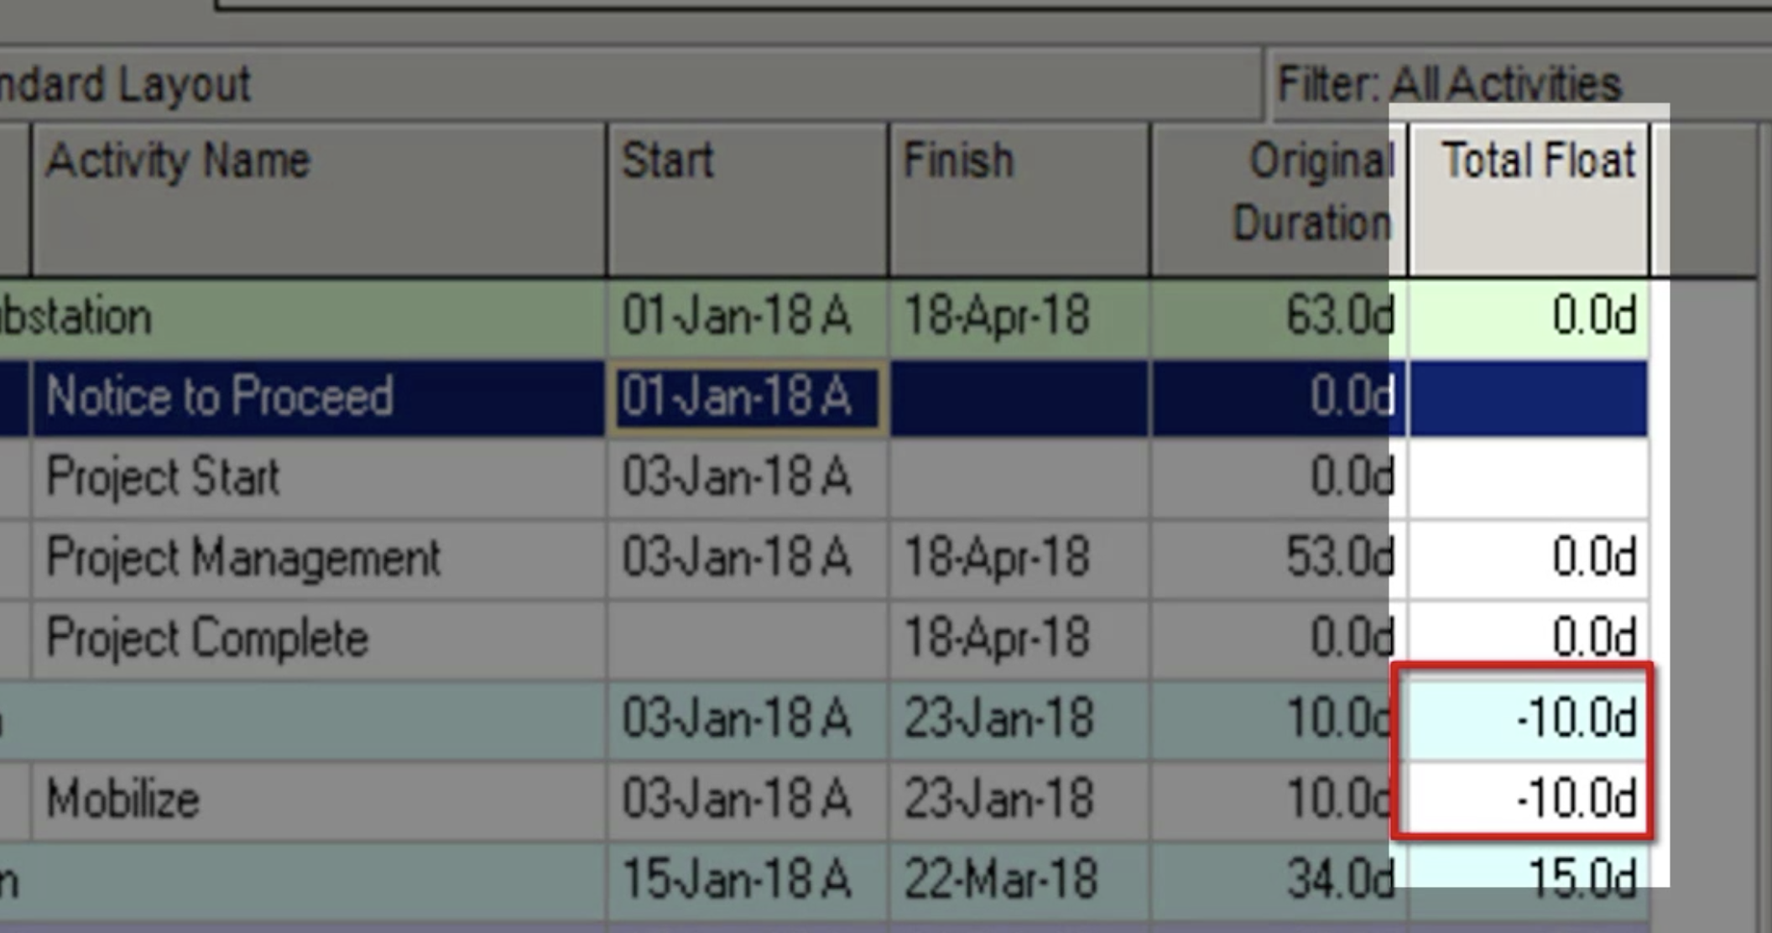Click the Activity Name column header
This screenshot has height=933, width=1772.
[317, 198]
